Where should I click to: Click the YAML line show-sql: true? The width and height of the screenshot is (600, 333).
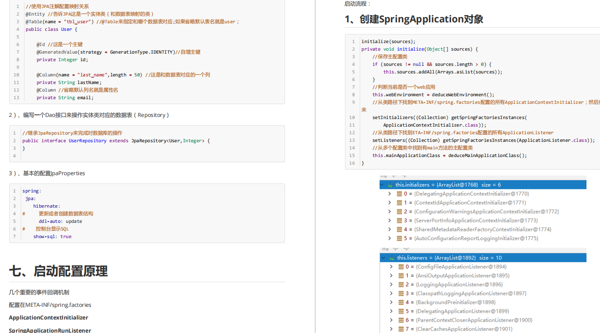[x=52, y=236]
